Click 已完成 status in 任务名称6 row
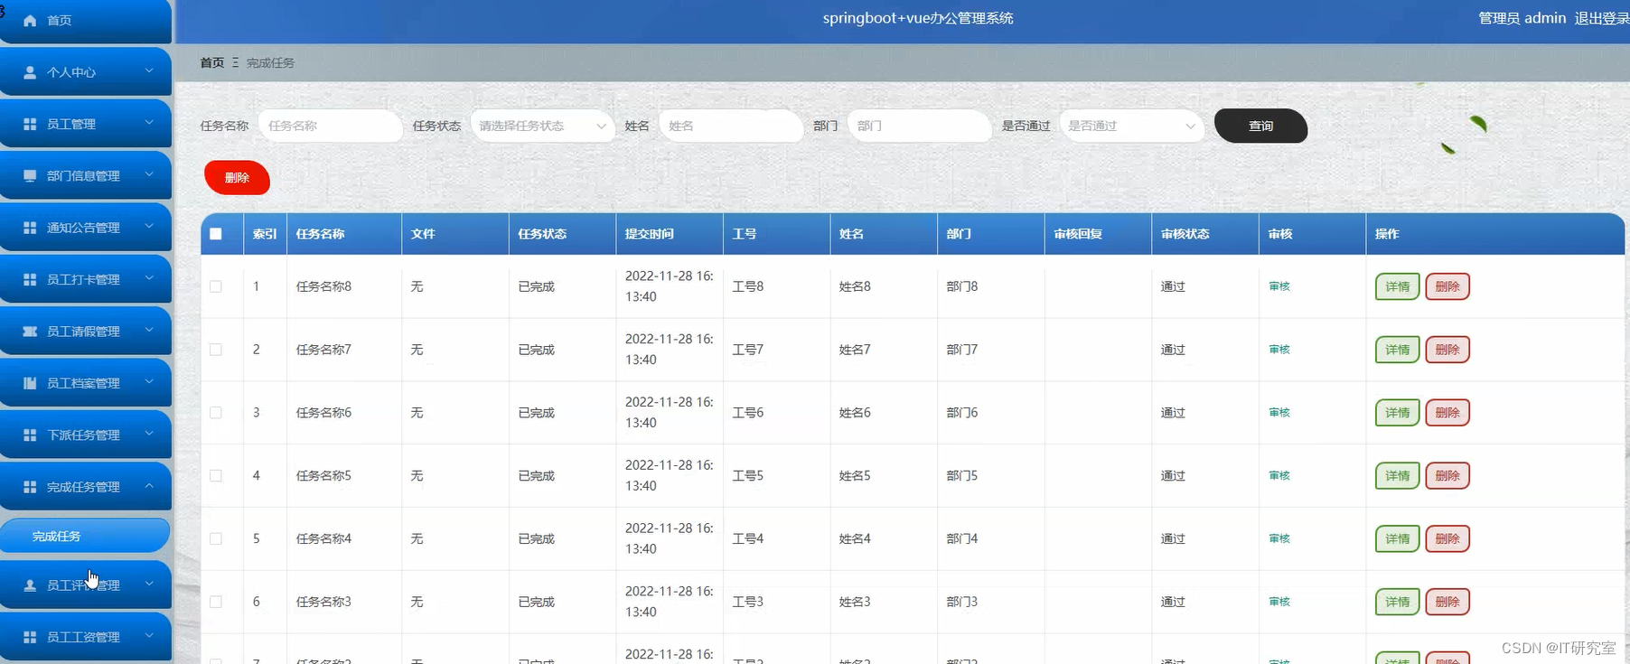Screen dimensions: 1630x664 coord(536,413)
